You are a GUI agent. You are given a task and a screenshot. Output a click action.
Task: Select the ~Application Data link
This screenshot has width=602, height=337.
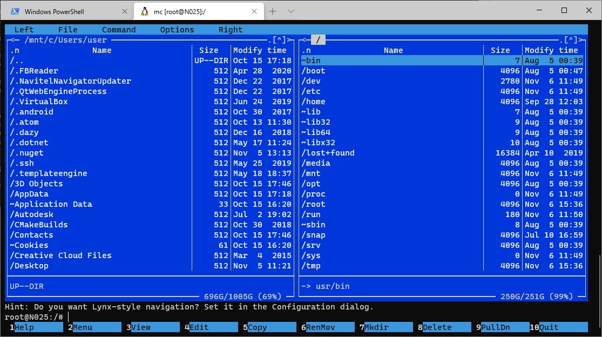[151, 204]
